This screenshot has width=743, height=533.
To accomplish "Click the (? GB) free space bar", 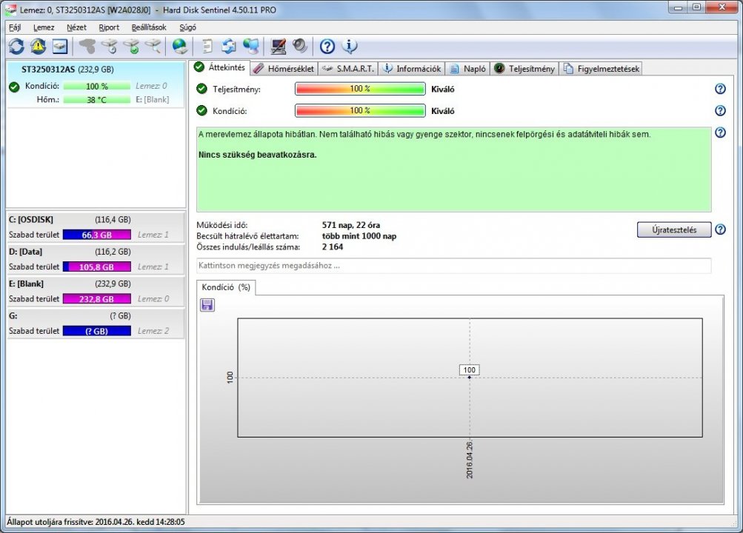I will pos(96,332).
